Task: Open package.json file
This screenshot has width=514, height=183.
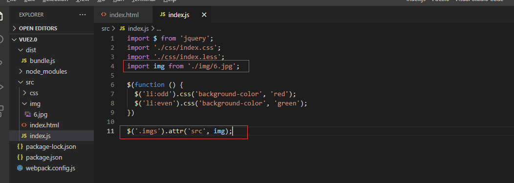Action: [51, 158]
